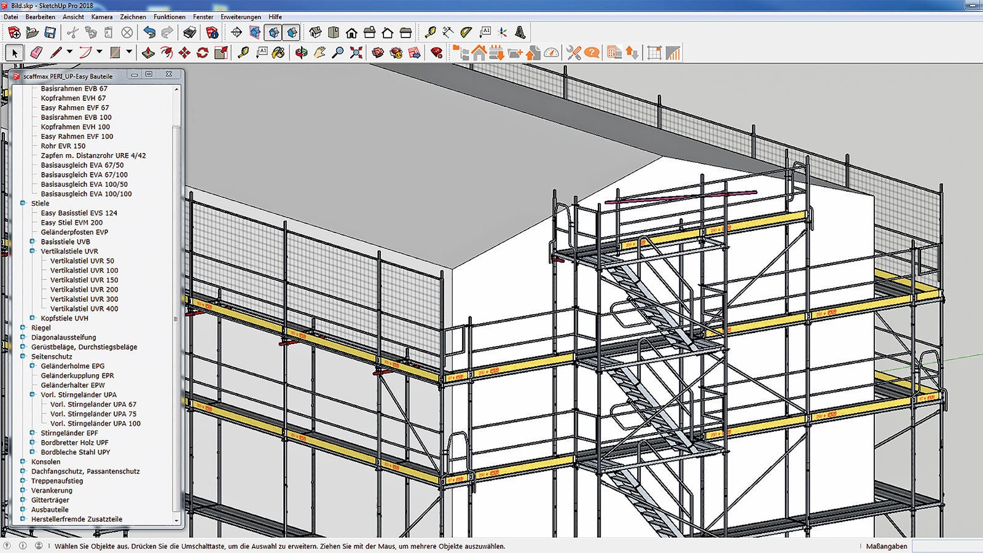Select Vertikalstiel UVR 200 component
Image resolution: width=983 pixels, height=553 pixels.
coord(84,289)
